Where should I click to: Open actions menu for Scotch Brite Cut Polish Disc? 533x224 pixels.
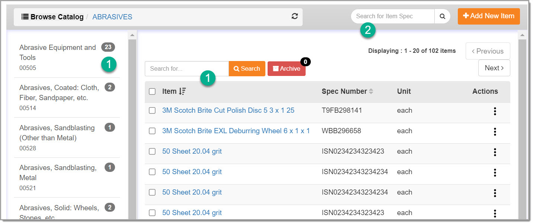coord(495,111)
